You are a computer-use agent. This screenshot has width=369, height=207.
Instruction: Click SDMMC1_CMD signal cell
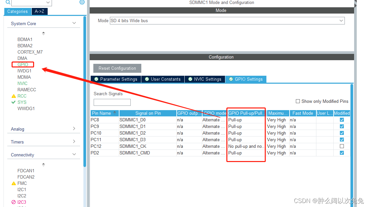148,153
